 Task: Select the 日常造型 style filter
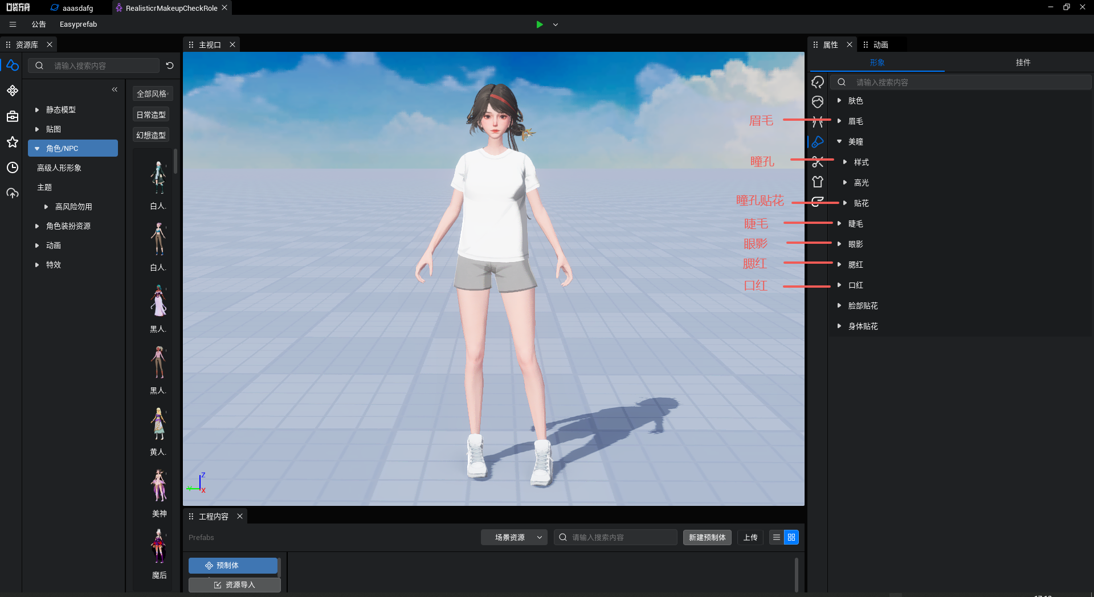click(x=151, y=115)
